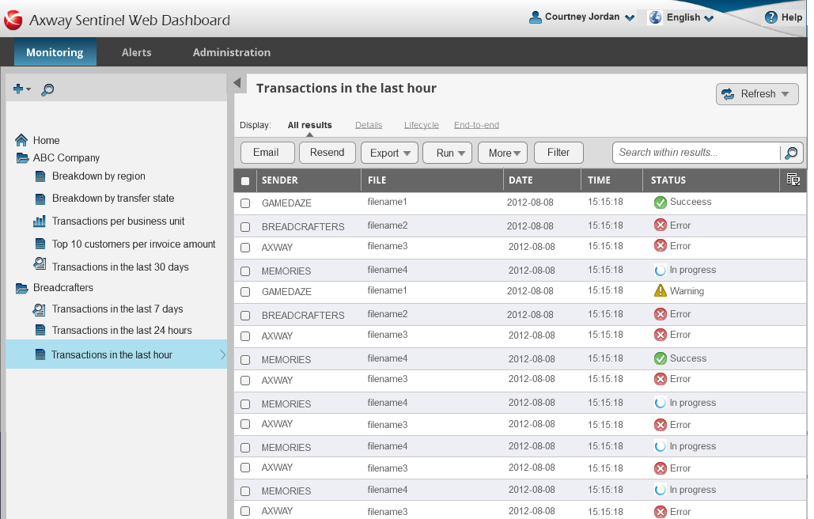Viewport: 814px width, 519px height.
Task: Check the first BREADCRAFTERS row checkbox
Action: pyautogui.click(x=245, y=227)
